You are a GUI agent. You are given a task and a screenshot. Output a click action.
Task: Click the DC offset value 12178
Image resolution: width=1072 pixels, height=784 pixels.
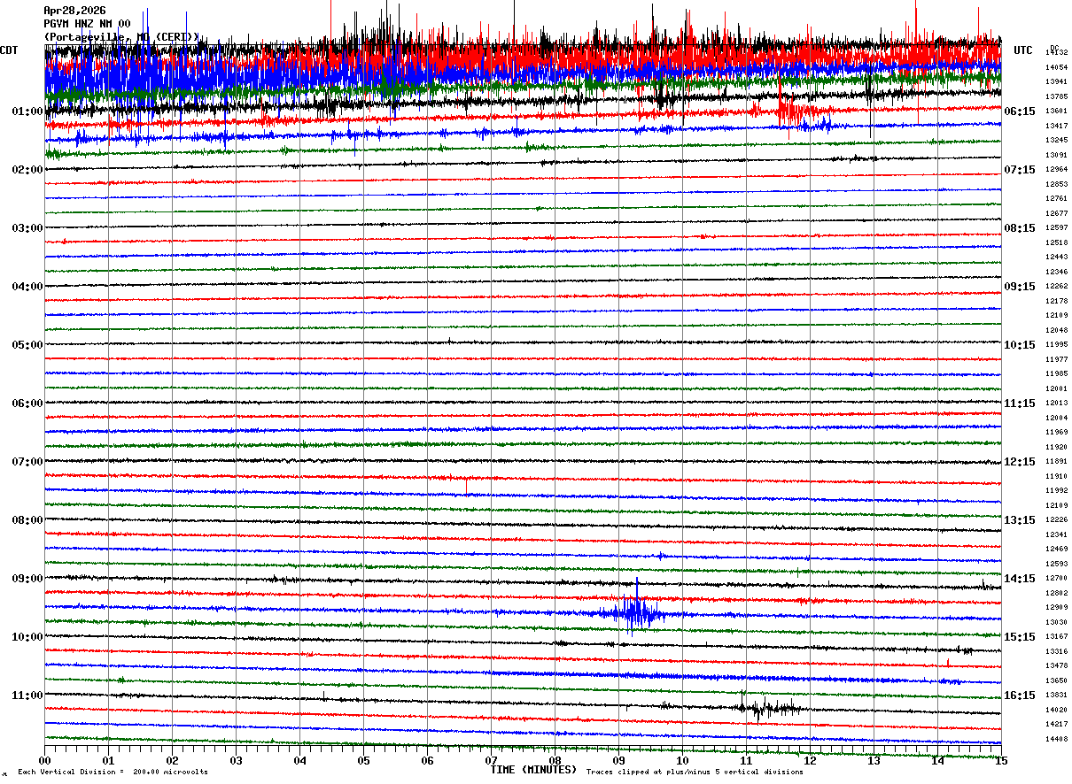point(1056,301)
